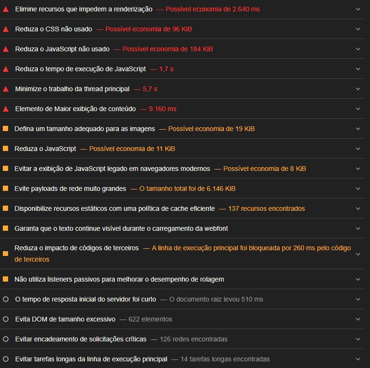The width and height of the screenshot is (370, 368).
Task: Click orange square beside 'Garanta que o texto continue visível'
Action: [6, 228]
